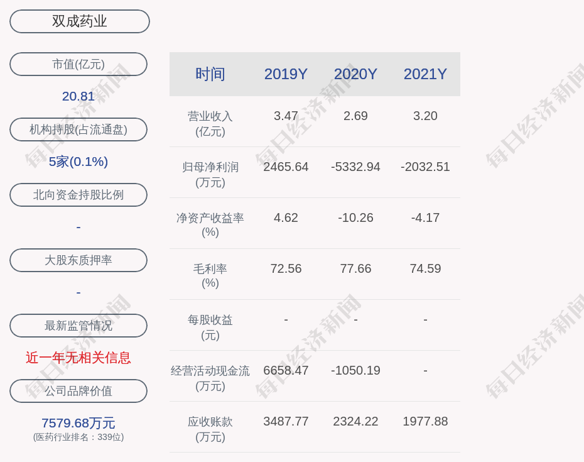Click the 每股收益(元) row label

210,327
